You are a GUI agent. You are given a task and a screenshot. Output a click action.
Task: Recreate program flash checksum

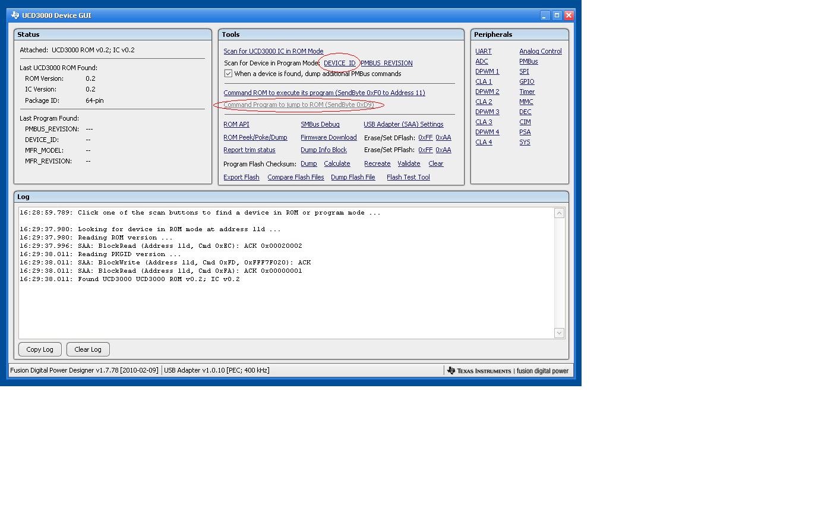377,163
